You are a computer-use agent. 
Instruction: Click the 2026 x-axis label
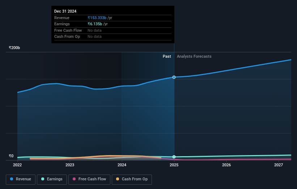(x=226, y=165)
